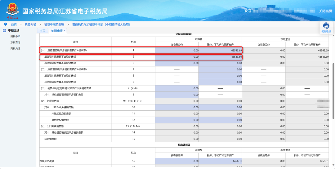Click the national tax emblem logo
The width and height of the screenshot is (335, 169).
coord(13,11)
